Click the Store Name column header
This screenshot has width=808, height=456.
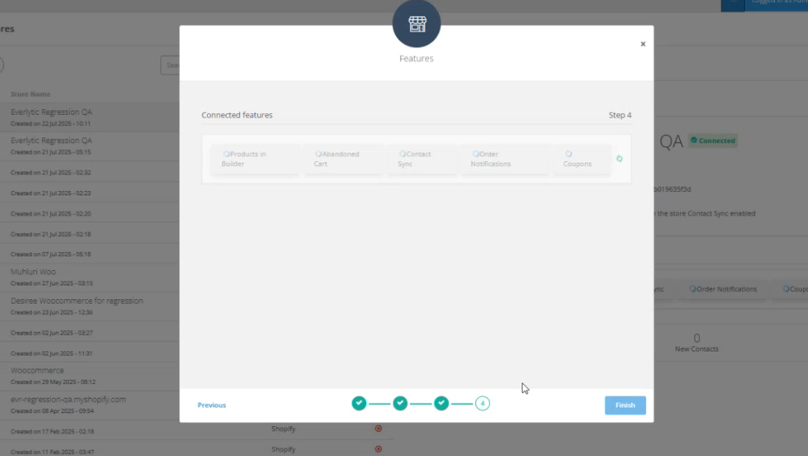pyautogui.click(x=31, y=94)
